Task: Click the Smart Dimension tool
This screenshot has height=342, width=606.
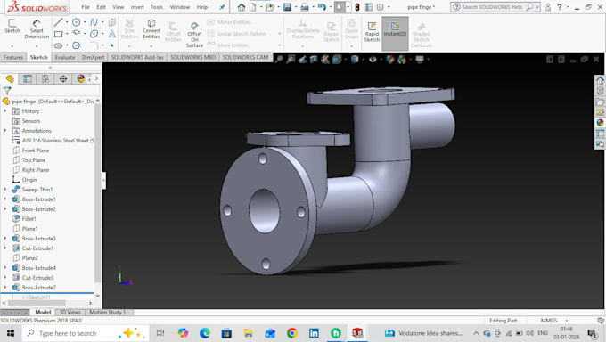Action: (x=37, y=29)
